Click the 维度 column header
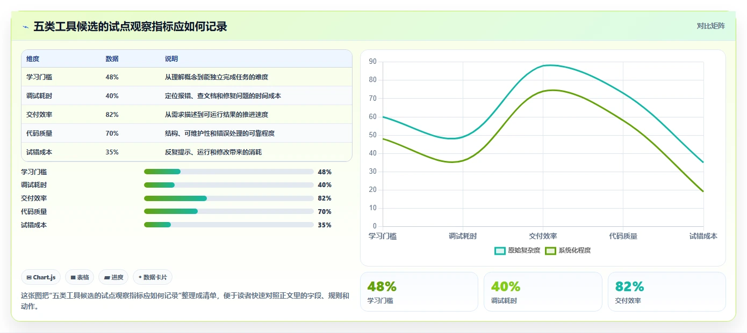The image size is (747, 333). point(33,59)
